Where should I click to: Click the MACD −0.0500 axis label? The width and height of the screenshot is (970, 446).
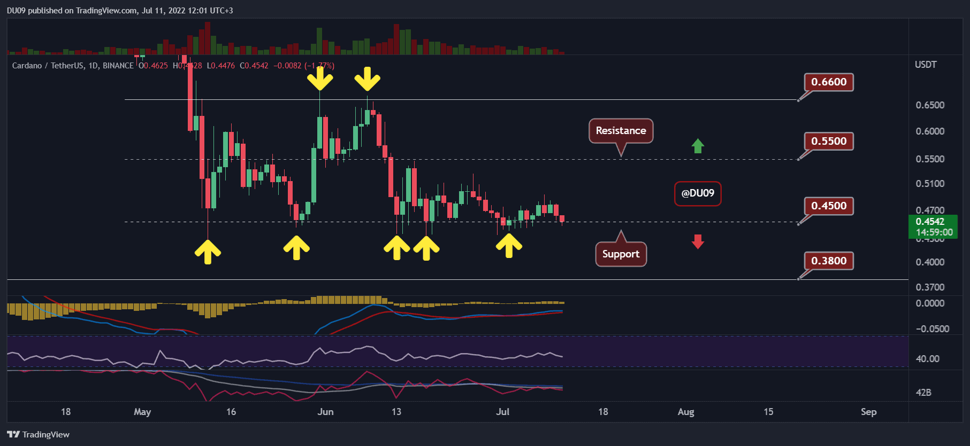click(932, 329)
